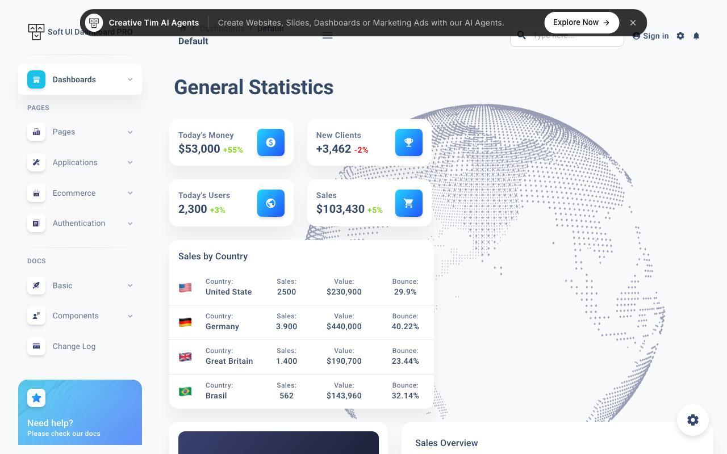This screenshot has width=727, height=454.
Task: Click the 562 sales cell
Action: [x=287, y=396]
